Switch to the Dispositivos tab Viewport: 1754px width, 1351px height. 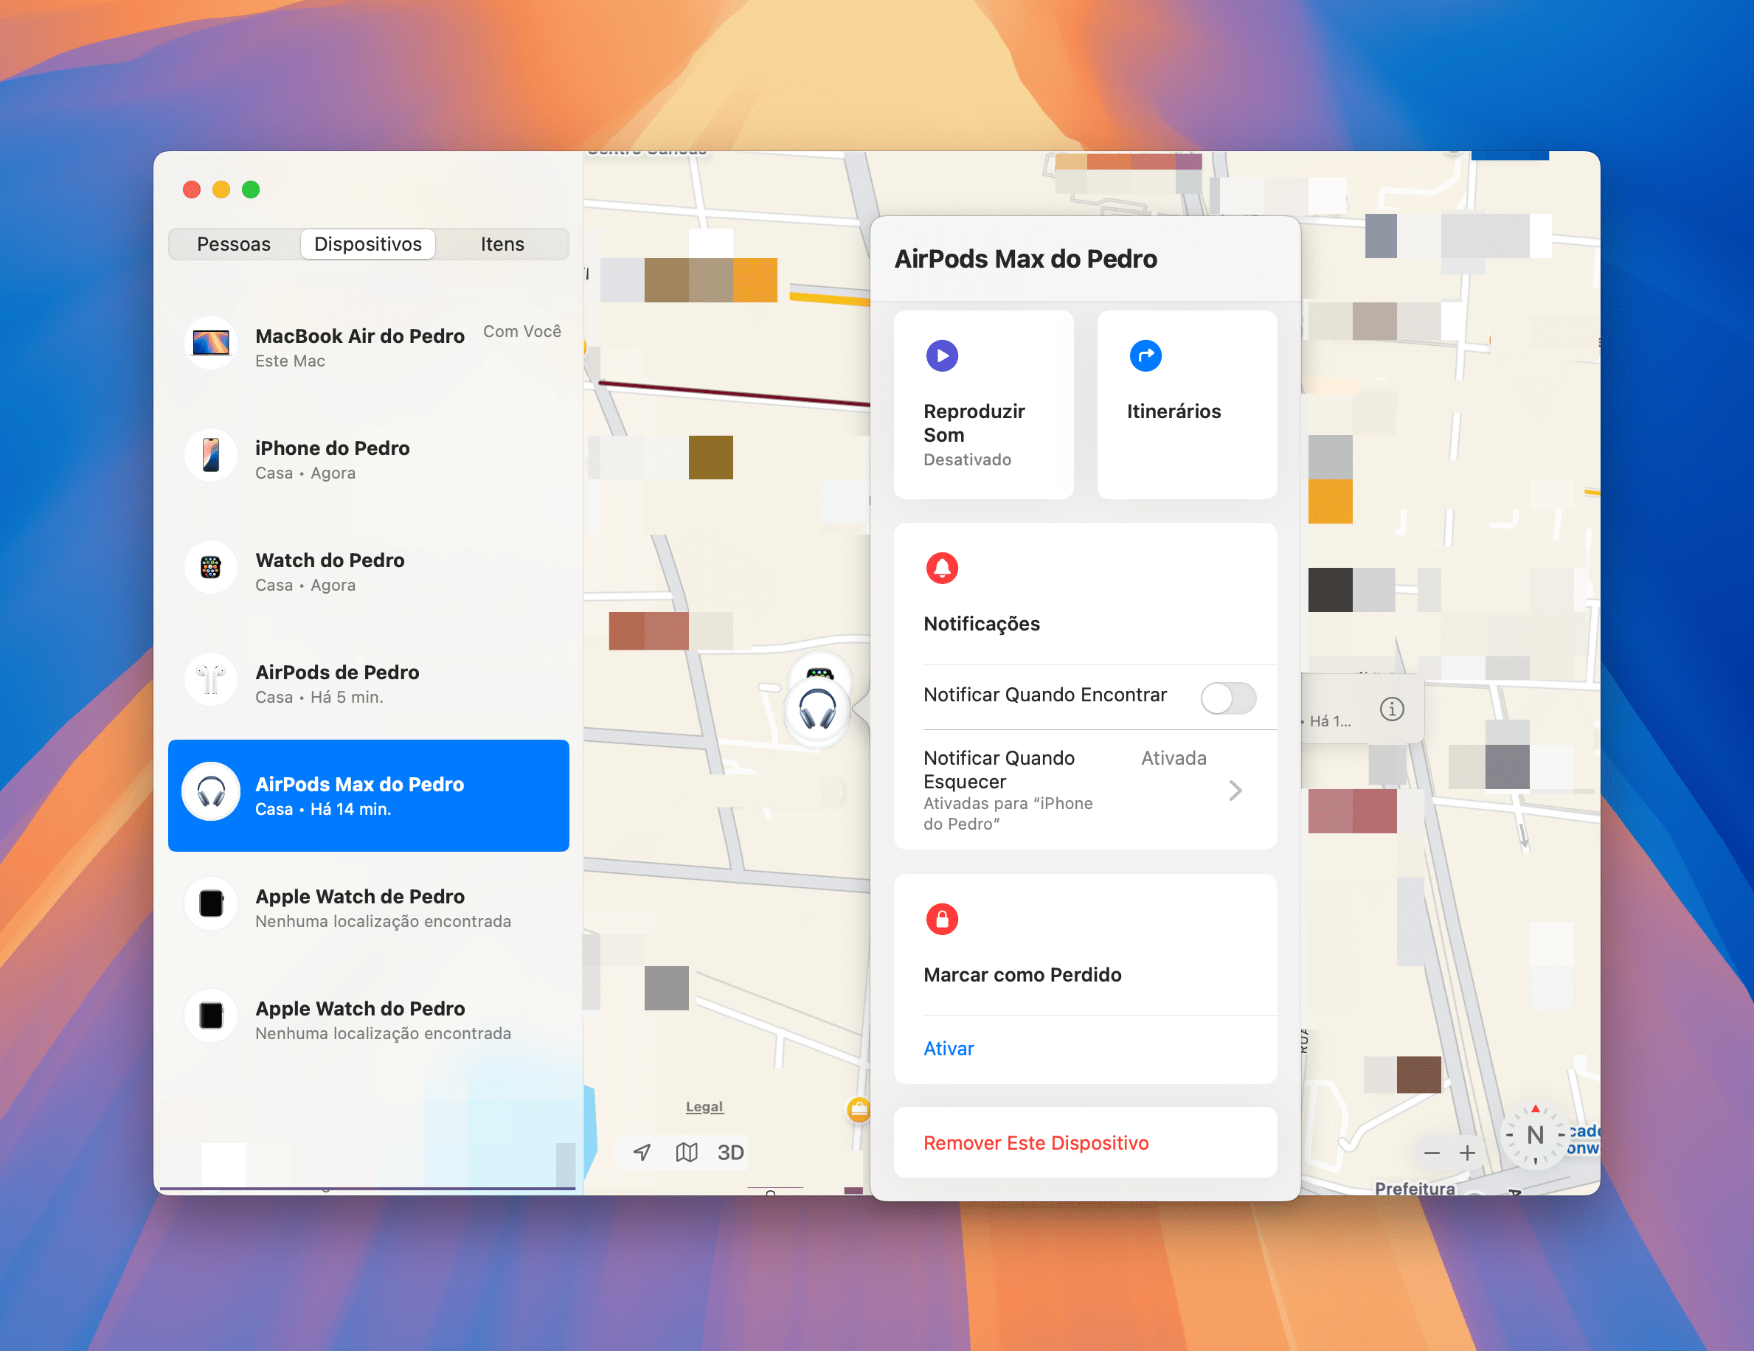pyautogui.click(x=368, y=244)
